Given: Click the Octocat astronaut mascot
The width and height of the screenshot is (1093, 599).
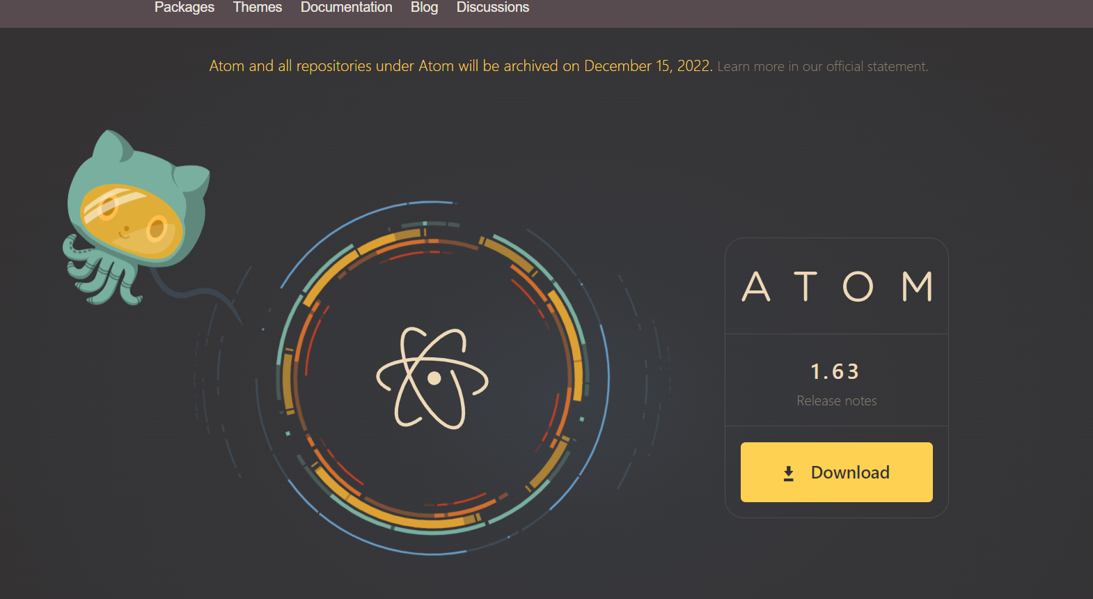Looking at the screenshot, I should coord(136,217).
